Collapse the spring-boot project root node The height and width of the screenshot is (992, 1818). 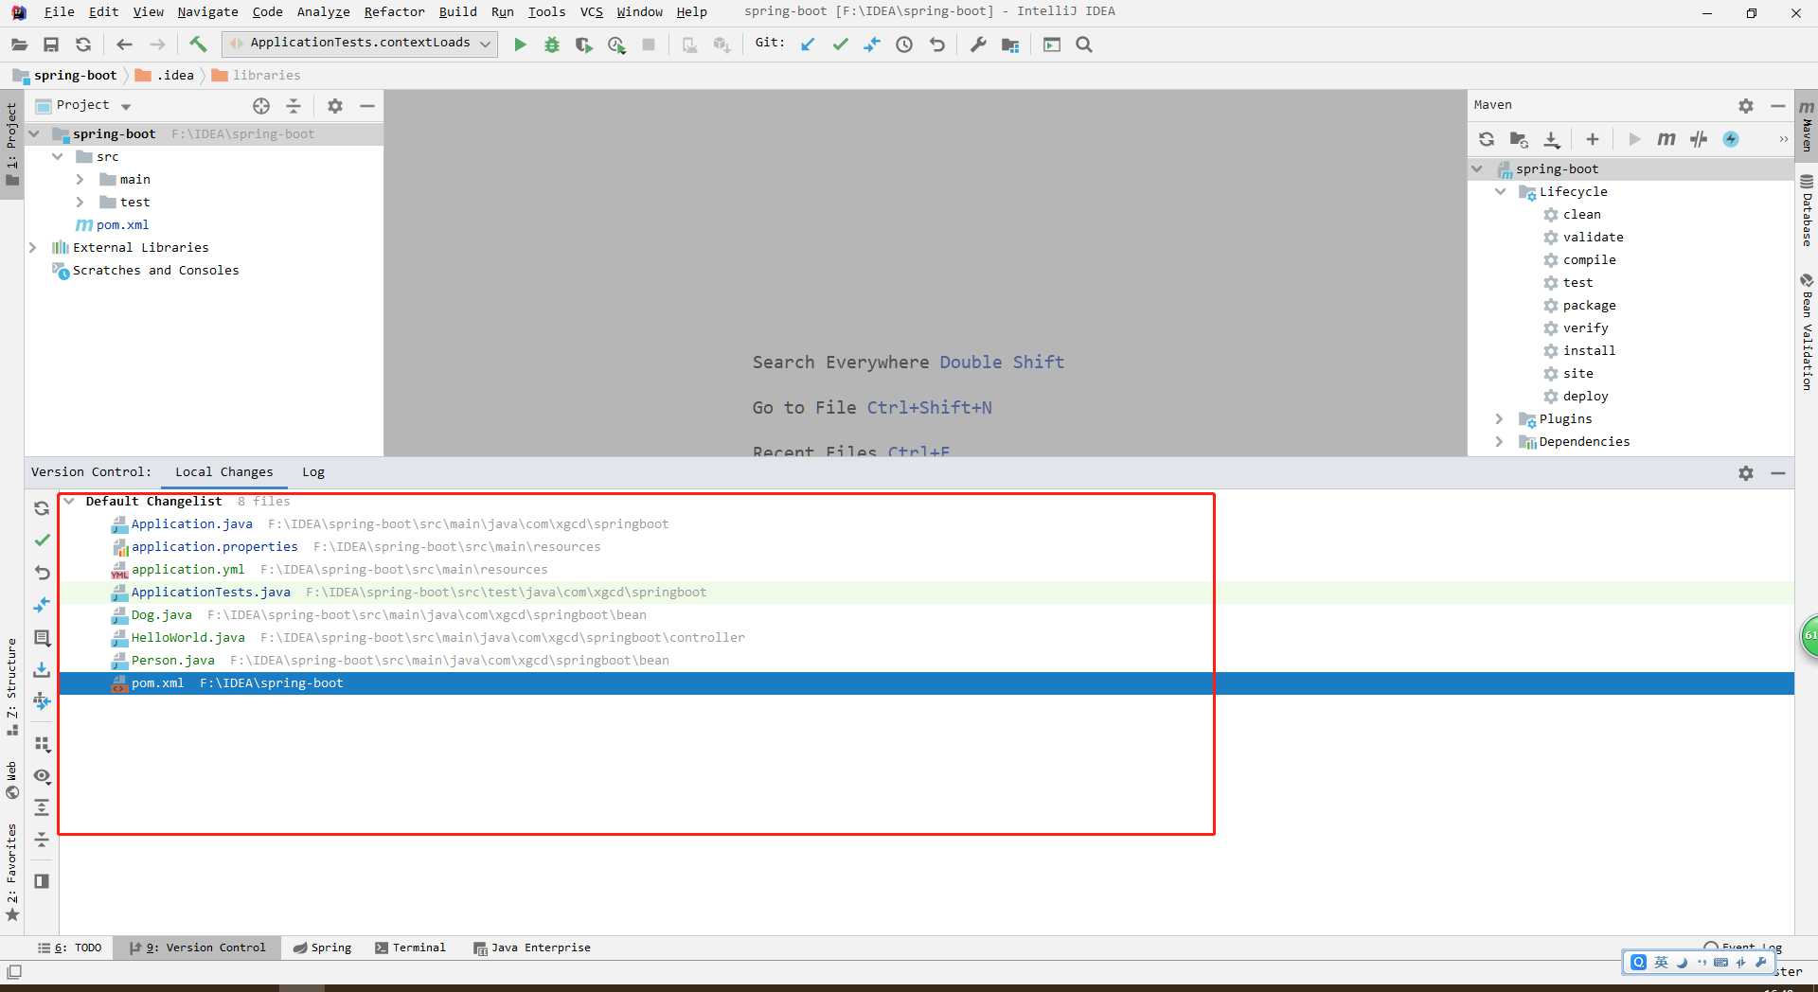pyautogui.click(x=34, y=133)
